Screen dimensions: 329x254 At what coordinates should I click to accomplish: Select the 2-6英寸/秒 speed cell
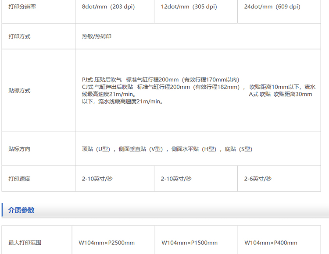click(258, 179)
